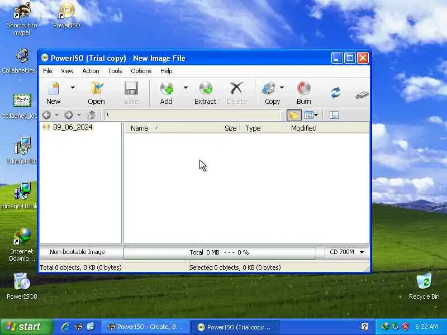Click the path address field
Image resolution: width=447 pixels, height=335 pixels.
coord(193,115)
